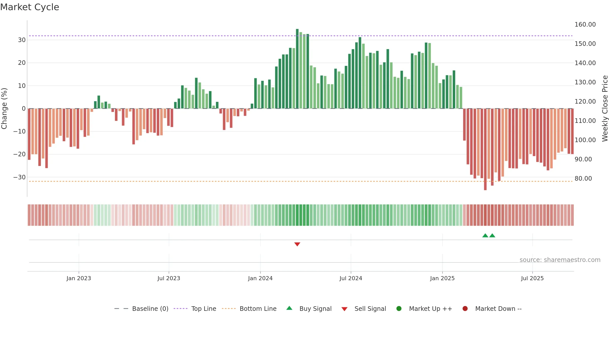The image size is (609, 342).
Task: Click the Buy Signal legend entry
Action: 309,309
